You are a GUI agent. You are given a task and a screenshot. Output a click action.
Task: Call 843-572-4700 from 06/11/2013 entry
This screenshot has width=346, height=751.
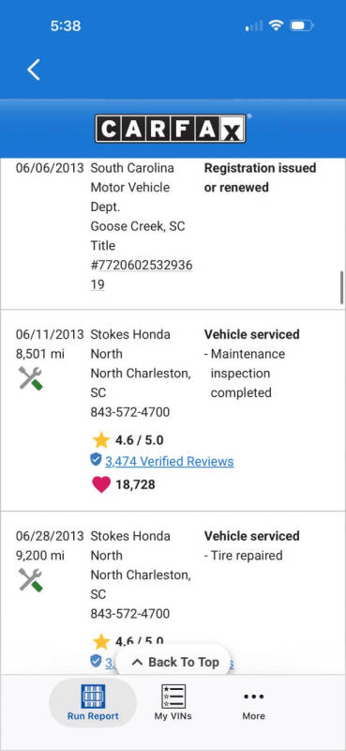[130, 412]
